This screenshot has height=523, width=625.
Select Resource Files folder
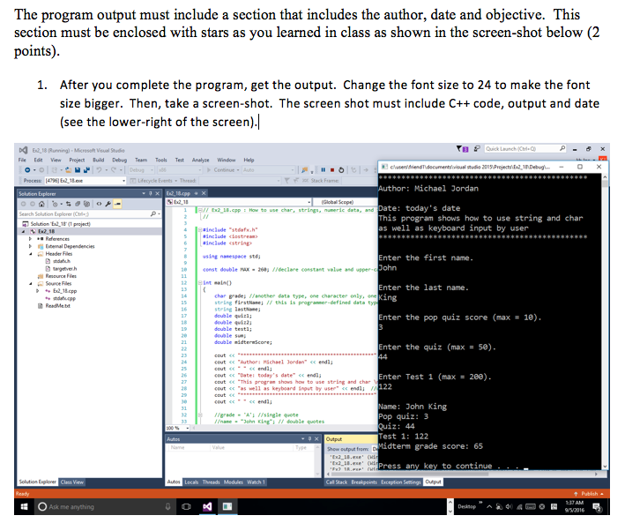click(57, 276)
